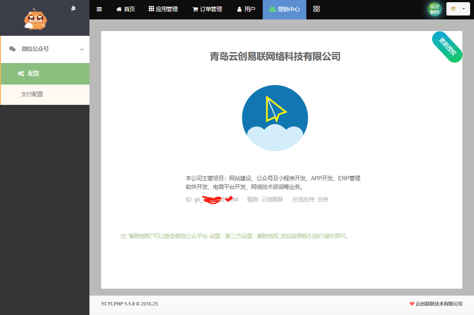This screenshot has width=474, height=315.
Task: Click the paper plane company logo image
Action: [275, 118]
